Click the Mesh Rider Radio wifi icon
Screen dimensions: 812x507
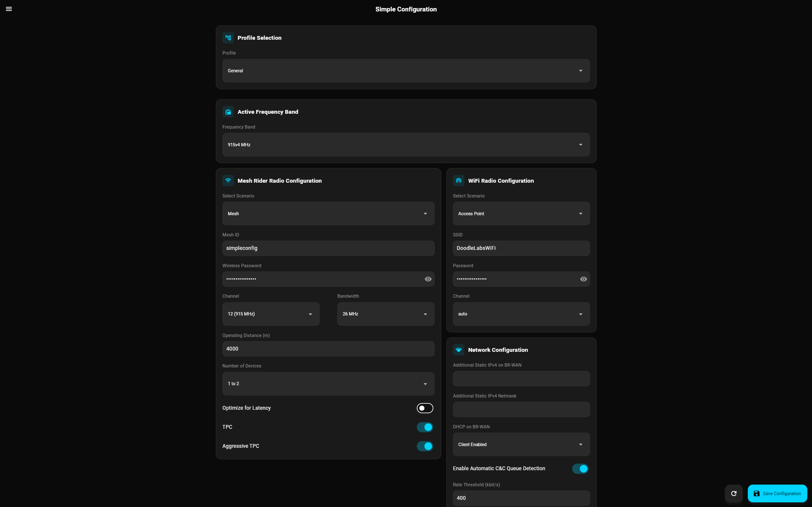pos(228,181)
